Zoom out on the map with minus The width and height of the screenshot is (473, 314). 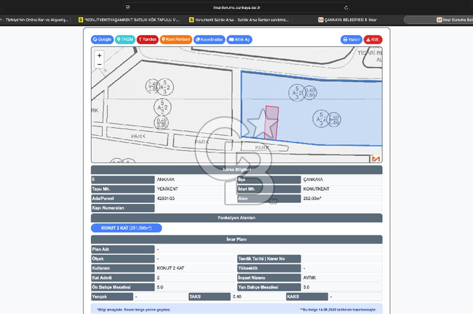click(99, 64)
